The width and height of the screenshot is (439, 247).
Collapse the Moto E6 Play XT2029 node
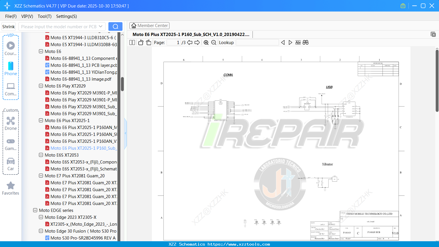point(41,86)
